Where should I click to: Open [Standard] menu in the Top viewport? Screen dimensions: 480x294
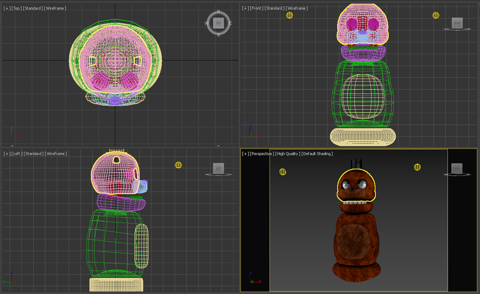click(x=33, y=8)
